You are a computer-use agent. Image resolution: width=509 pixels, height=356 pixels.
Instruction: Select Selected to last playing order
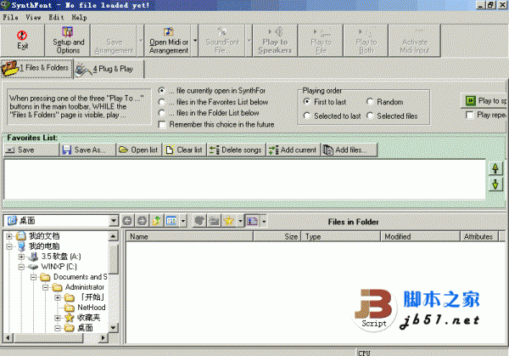tap(307, 116)
